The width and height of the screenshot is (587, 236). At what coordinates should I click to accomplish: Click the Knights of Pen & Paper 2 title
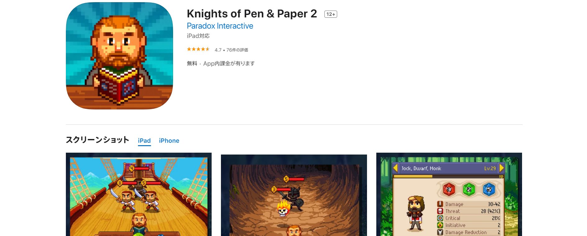pos(252,14)
